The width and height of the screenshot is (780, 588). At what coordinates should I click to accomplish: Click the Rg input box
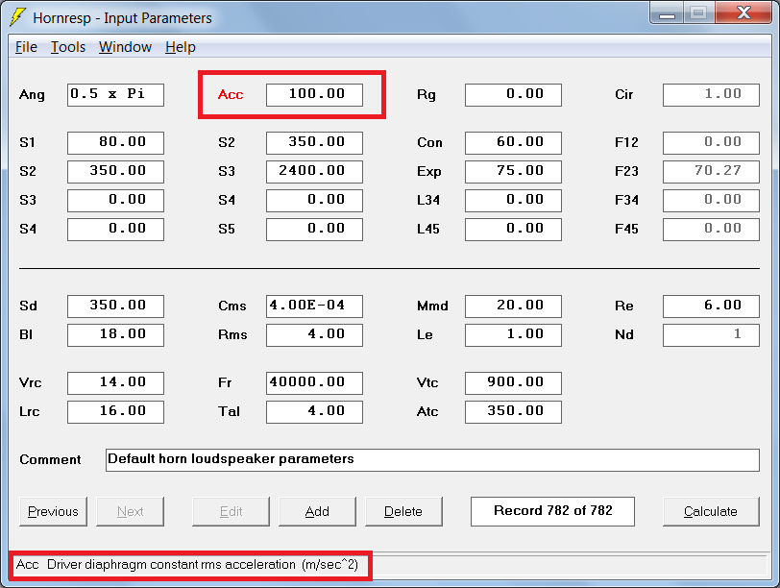[x=513, y=94]
